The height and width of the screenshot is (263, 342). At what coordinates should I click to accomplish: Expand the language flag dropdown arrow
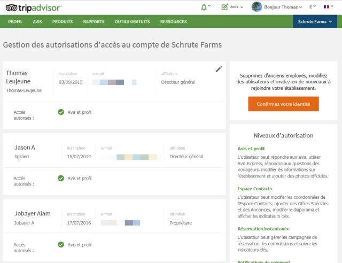[332, 6]
